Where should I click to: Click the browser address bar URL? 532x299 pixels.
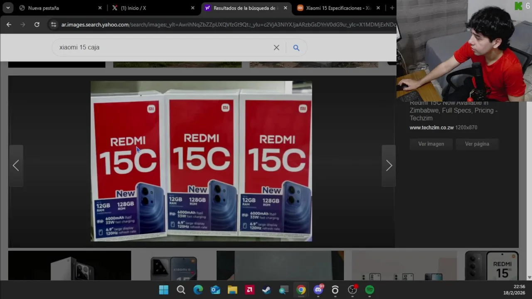[229, 25]
